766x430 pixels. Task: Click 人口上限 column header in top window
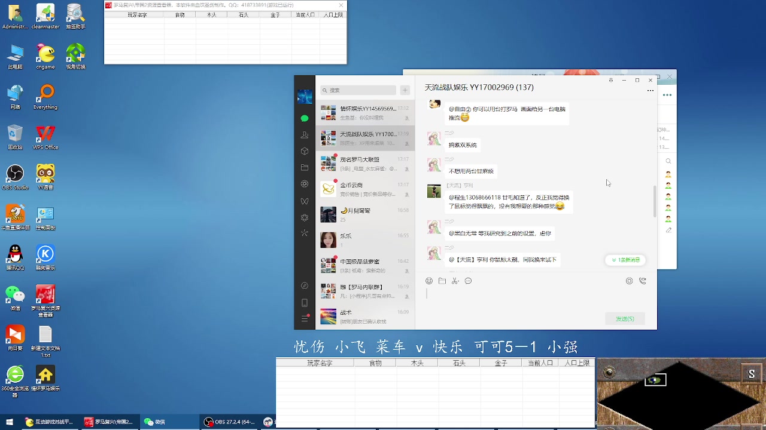point(333,15)
